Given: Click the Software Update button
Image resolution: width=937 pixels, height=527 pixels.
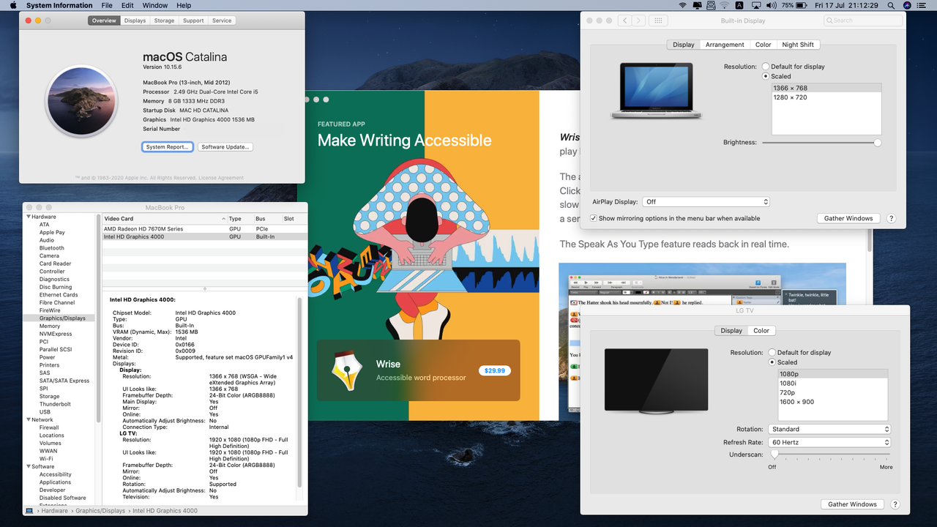Looking at the screenshot, I should click(x=225, y=147).
